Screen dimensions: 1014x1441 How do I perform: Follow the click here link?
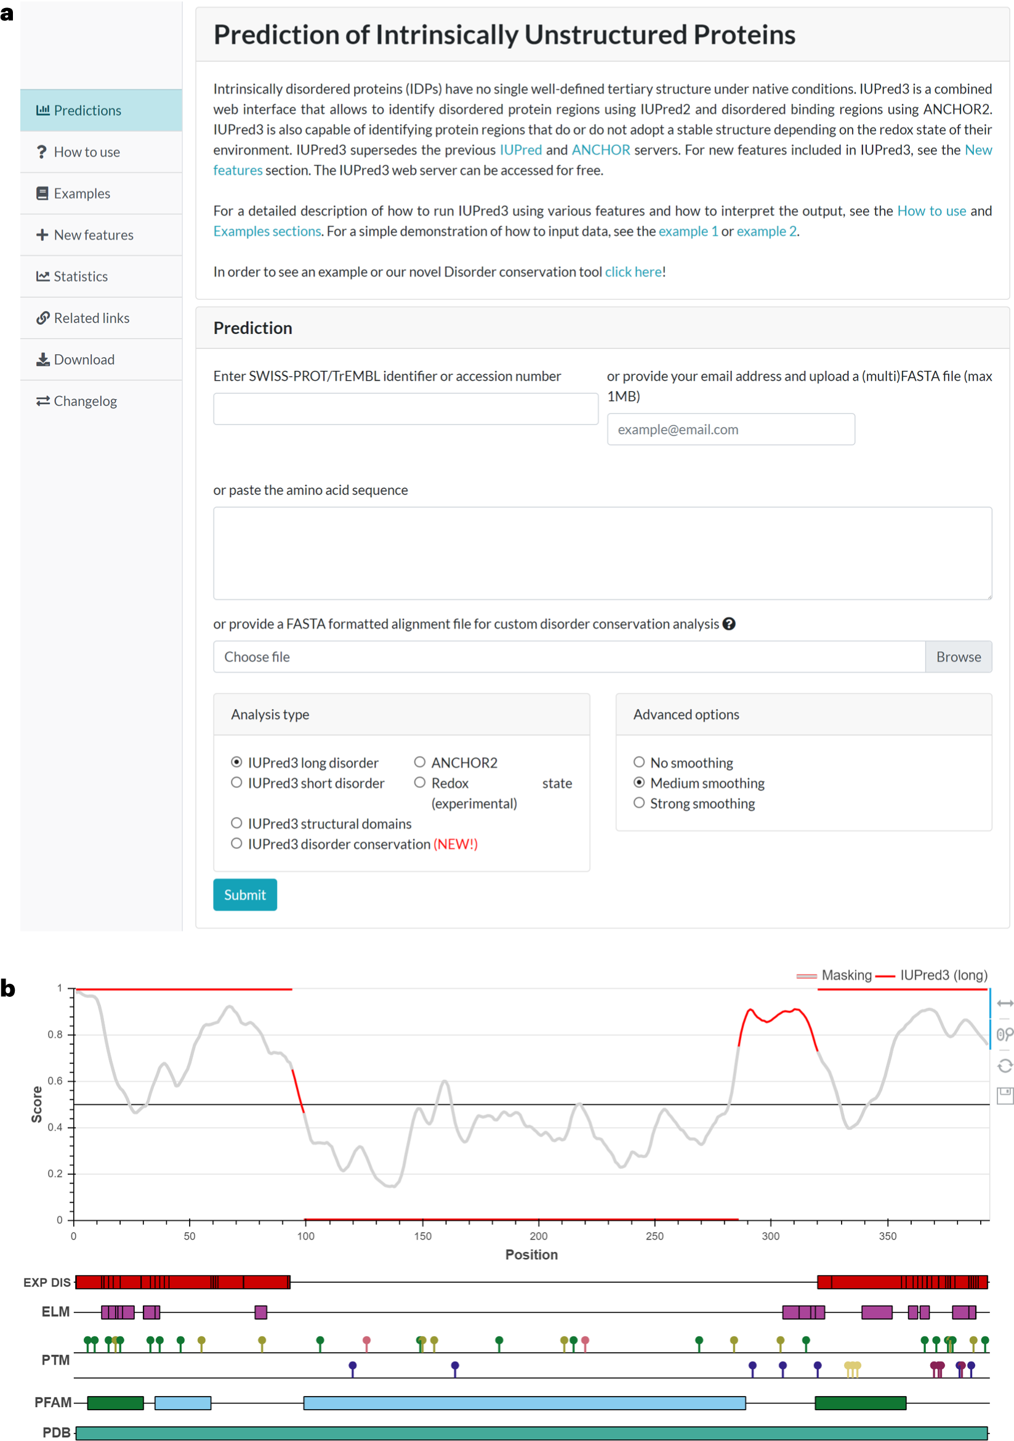tap(634, 272)
